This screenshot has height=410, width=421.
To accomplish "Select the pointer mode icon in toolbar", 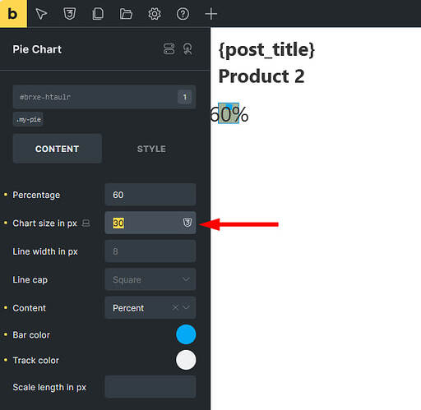I will pos(41,14).
